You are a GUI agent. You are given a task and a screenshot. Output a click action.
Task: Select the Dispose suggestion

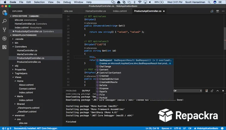[135, 88]
